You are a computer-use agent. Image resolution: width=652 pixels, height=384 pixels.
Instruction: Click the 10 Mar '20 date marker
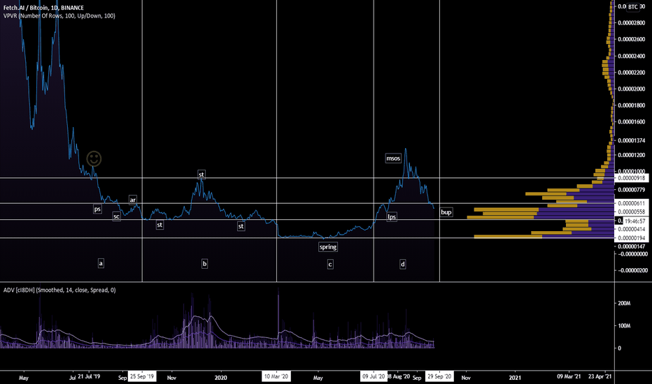tap(276, 376)
